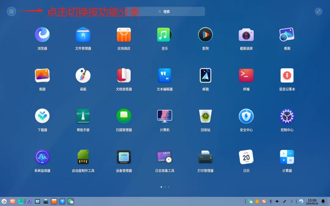
Task: Launch the 音乐 music app
Action: [165, 35]
